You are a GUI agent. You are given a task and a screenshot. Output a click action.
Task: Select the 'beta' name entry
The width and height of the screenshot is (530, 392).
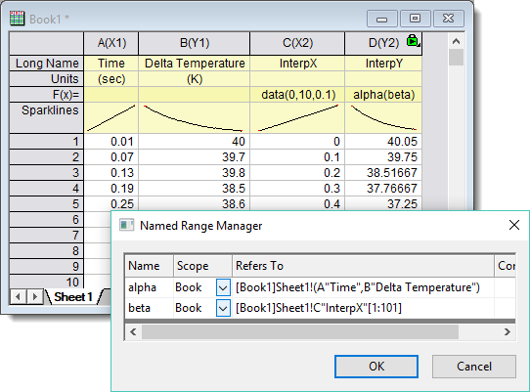coord(139,308)
